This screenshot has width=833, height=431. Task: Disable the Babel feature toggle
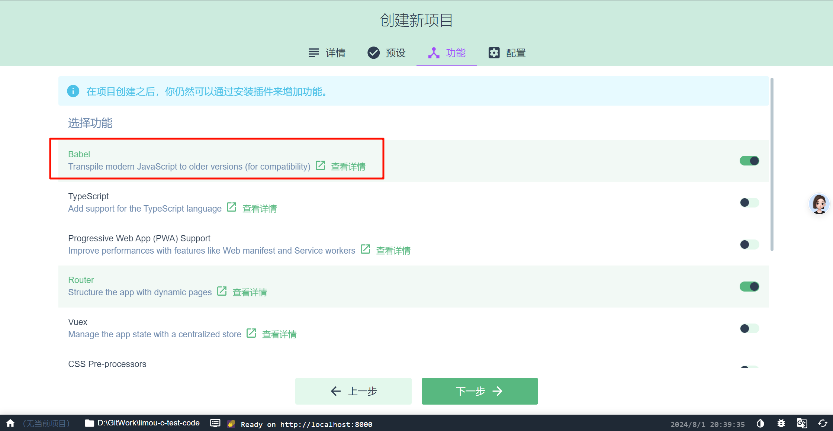coord(749,161)
